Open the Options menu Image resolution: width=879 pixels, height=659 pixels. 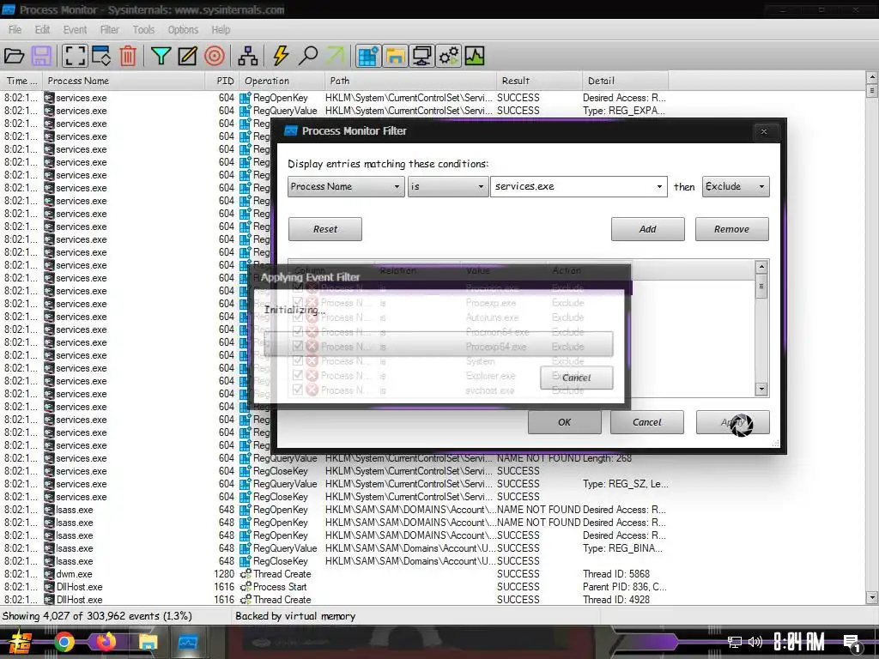(183, 30)
